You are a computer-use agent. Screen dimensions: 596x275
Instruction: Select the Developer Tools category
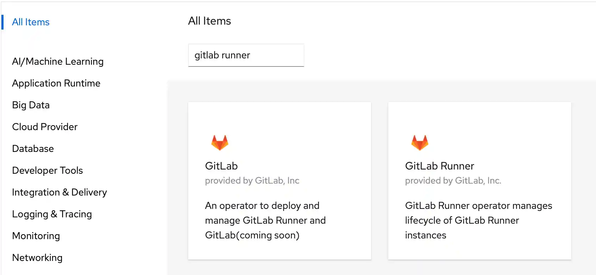tap(47, 171)
